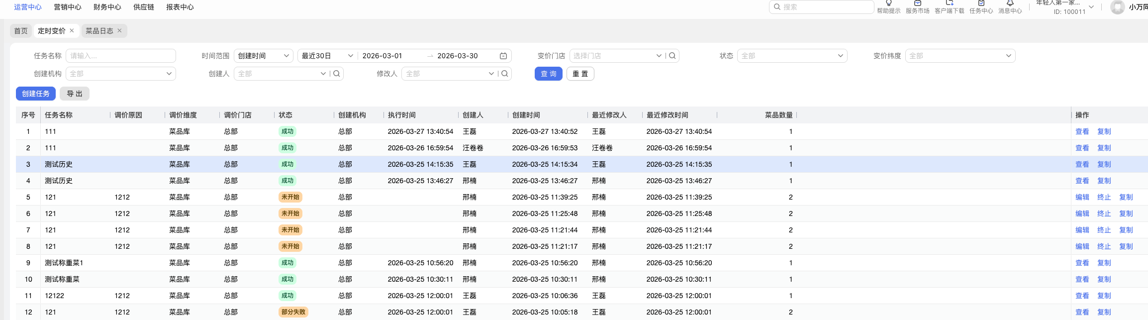
Task: Switch to 财务中心 menu
Action: [x=107, y=7]
